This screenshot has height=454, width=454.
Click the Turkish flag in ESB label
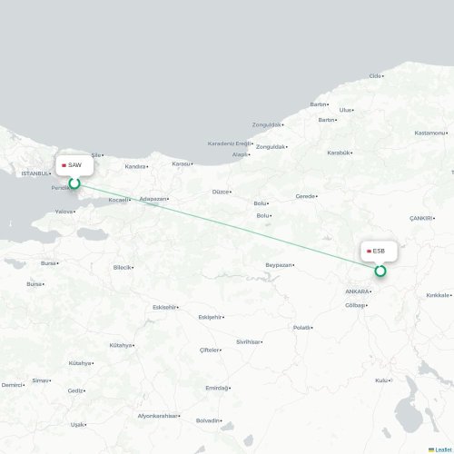click(x=369, y=252)
